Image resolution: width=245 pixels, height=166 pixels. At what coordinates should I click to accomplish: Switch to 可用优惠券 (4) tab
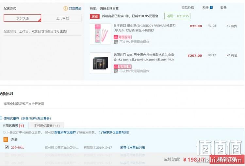point(13,126)
